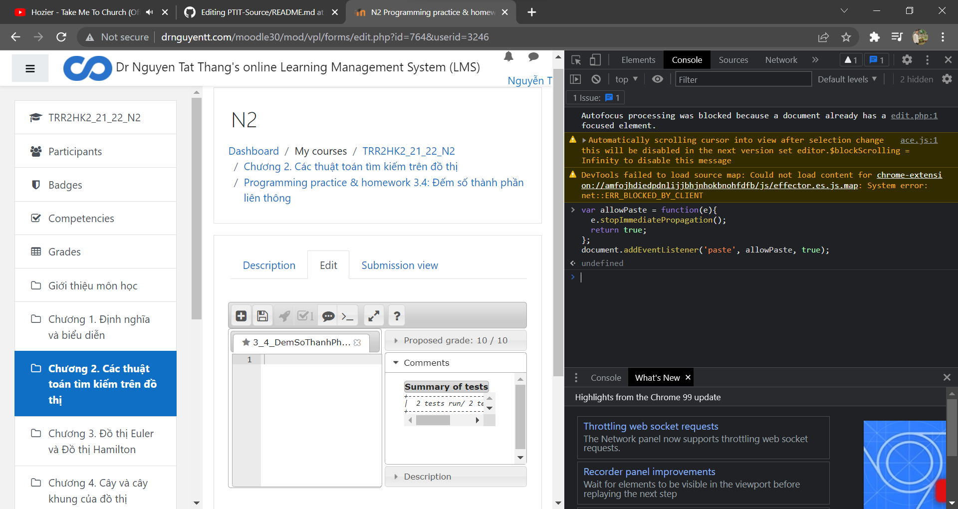
Task: Open the Description tab
Action: 269,265
